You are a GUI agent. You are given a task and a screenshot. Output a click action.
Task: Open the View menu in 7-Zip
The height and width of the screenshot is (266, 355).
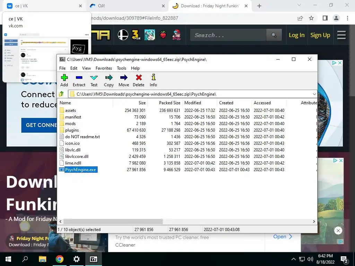pyautogui.click(x=86, y=68)
